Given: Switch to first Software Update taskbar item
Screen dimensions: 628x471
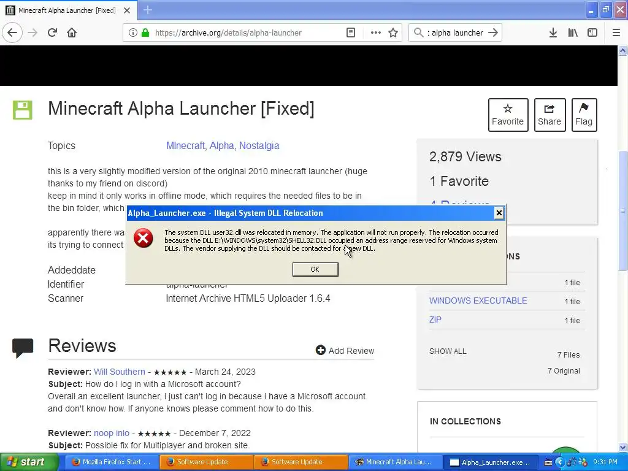Looking at the screenshot, I should [x=206, y=462].
